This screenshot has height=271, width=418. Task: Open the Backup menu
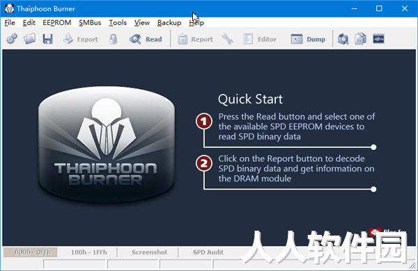click(169, 23)
